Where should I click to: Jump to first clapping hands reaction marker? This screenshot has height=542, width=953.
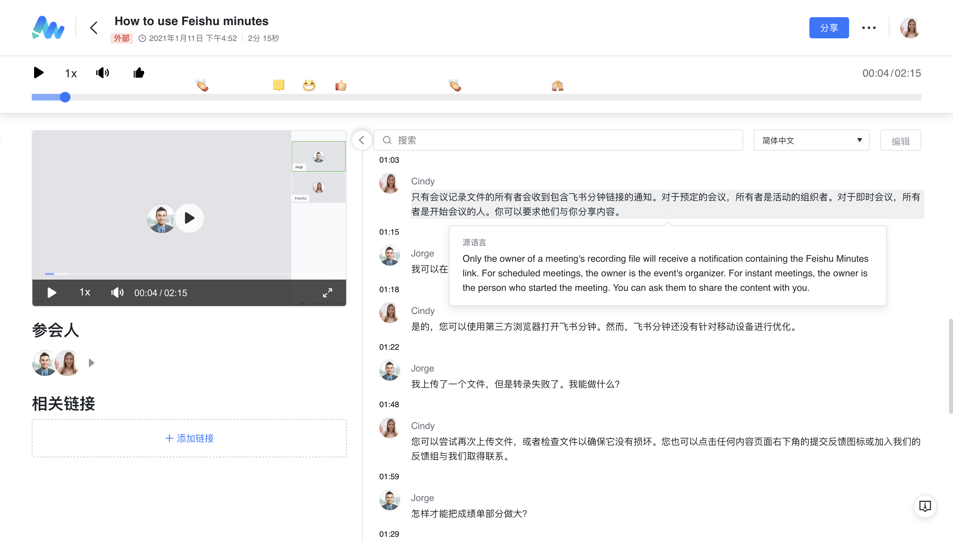point(202,85)
